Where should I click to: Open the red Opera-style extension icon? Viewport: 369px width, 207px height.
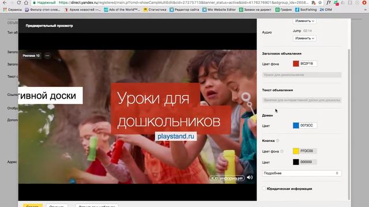point(364,2)
